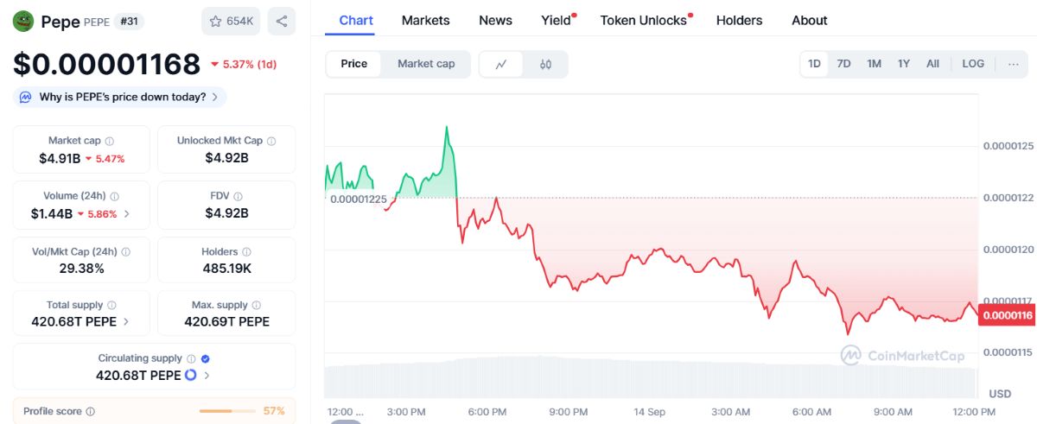The width and height of the screenshot is (1037, 424).
Task: Expand the Circulating supply chevron
Action: click(x=207, y=376)
